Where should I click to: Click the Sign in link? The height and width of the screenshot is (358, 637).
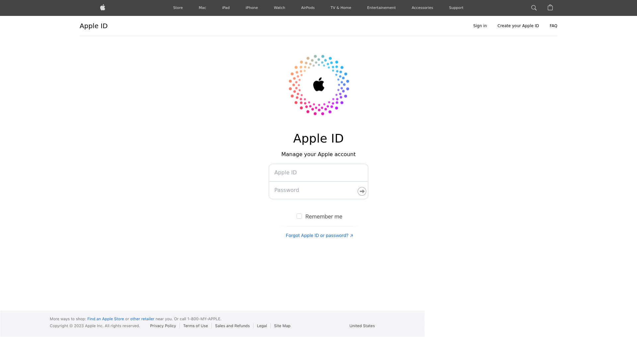click(x=480, y=26)
